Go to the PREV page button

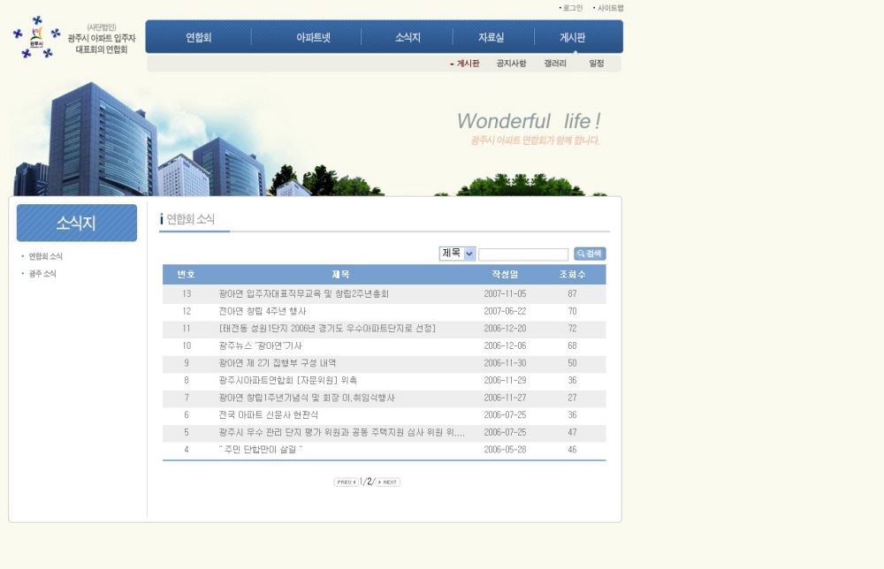pyautogui.click(x=345, y=482)
